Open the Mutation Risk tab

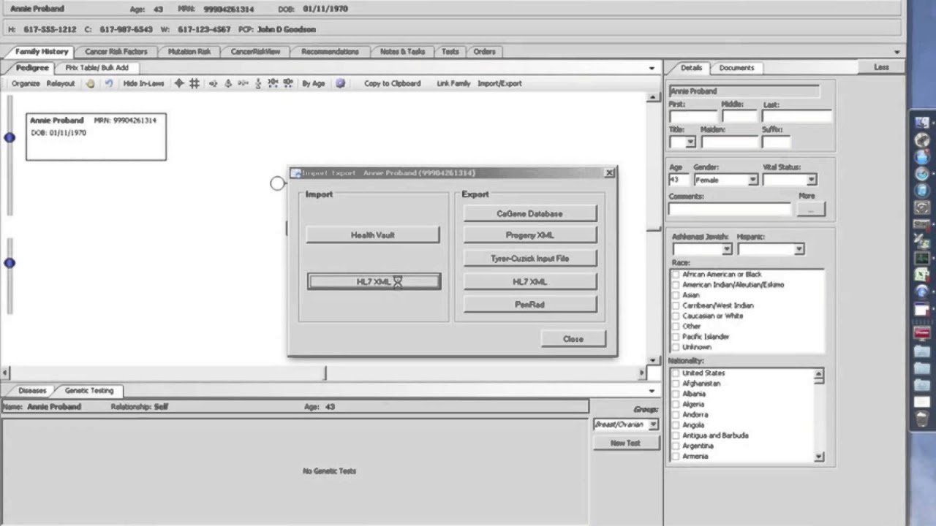click(x=189, y=52)
